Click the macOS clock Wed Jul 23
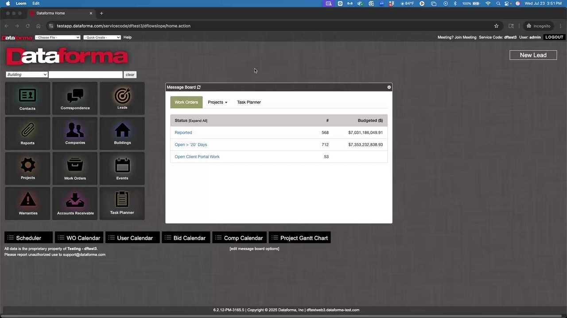 coord(544,4)
